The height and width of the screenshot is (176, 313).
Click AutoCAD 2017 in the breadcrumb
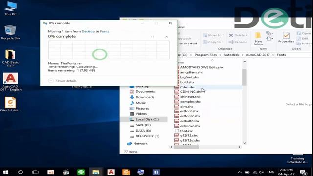[x=258, y=55]
